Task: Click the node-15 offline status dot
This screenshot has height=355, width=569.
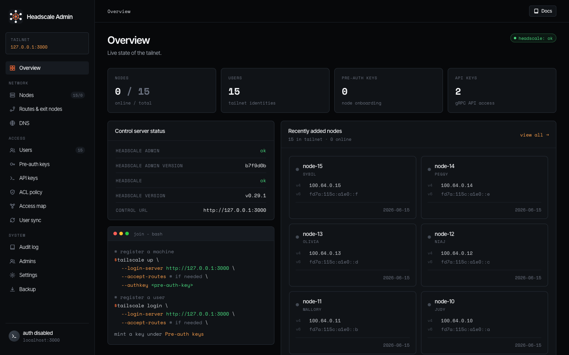Action: (x=297, y=170)
